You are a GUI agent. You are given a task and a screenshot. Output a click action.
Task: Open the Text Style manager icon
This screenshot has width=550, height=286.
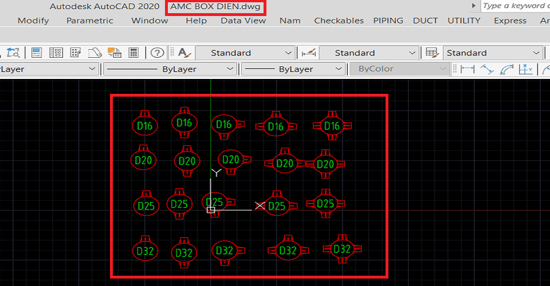click(x=184, y=53)
